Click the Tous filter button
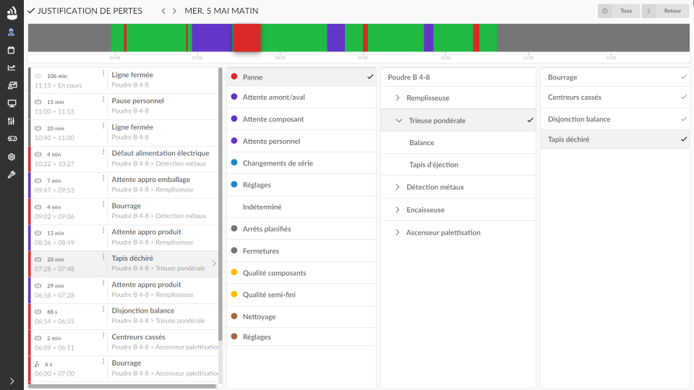The image size is (694, 390). pyautogui.click(x=618, y=11)
